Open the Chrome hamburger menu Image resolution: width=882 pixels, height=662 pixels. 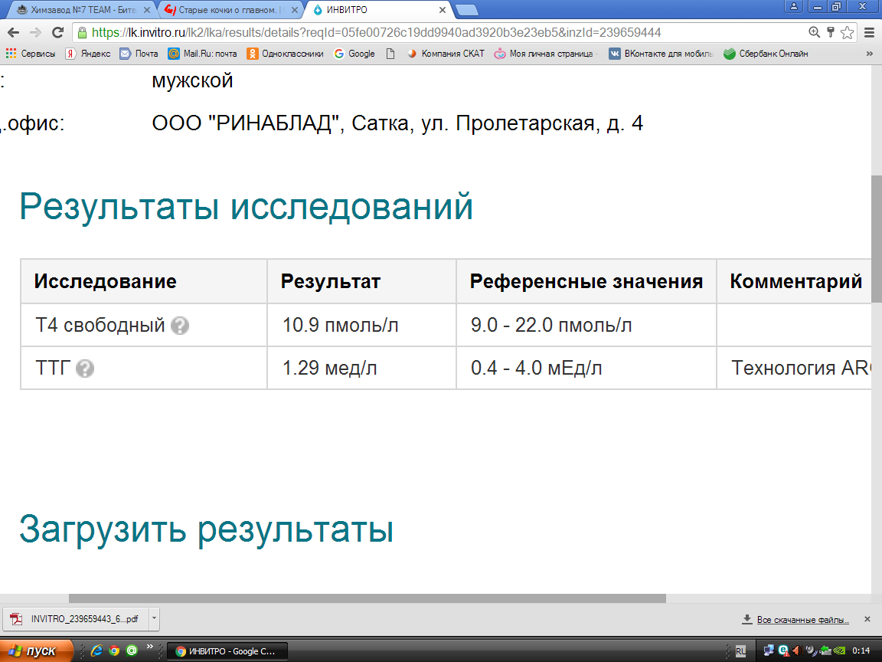(869, 33)
